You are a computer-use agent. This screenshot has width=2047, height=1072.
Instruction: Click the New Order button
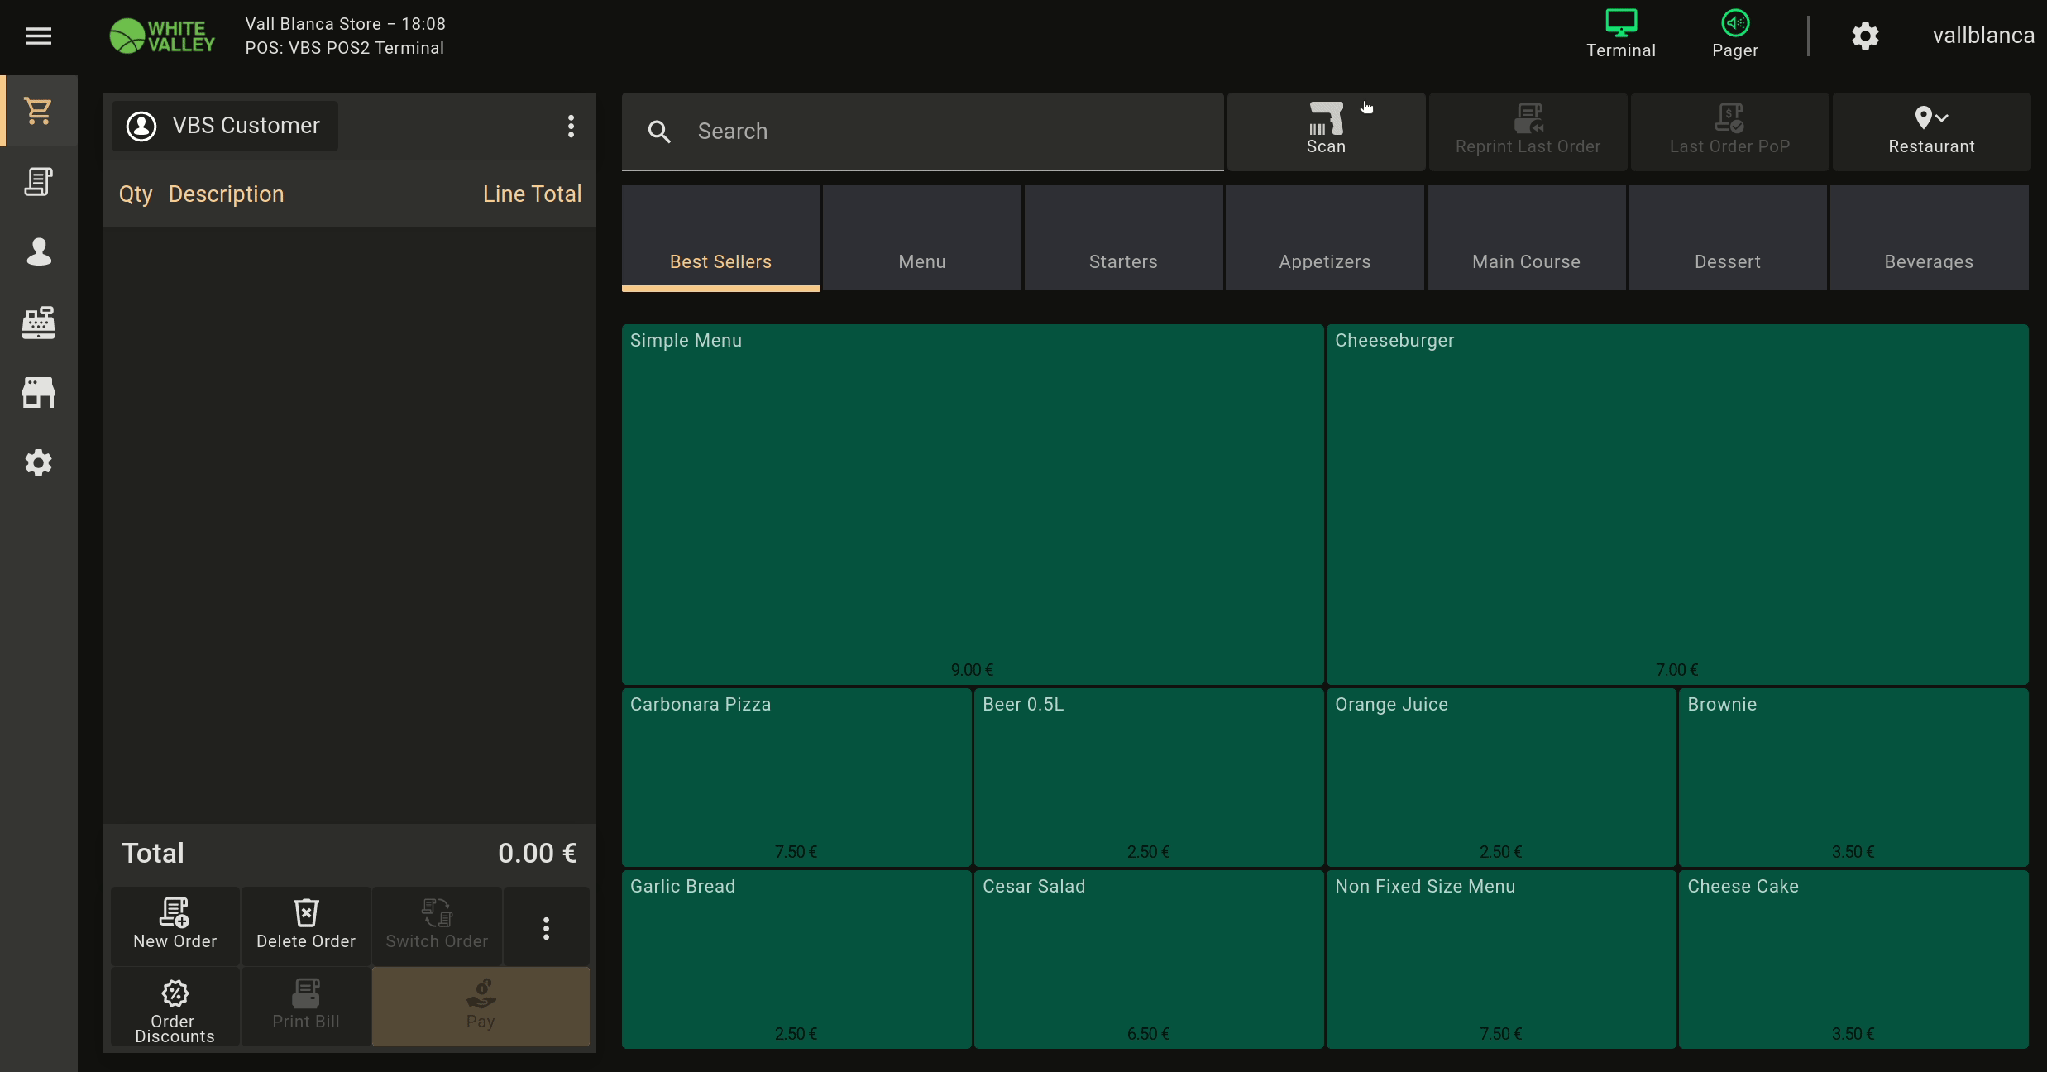point(175,925)
